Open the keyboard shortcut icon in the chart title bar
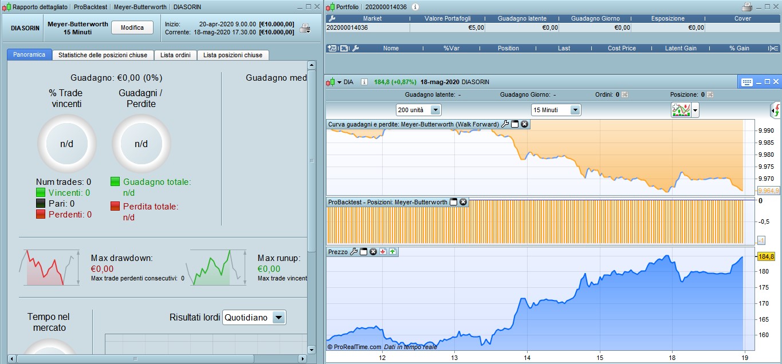This screenshot has height=364, width=782. pyautogui.click(x=746, y=82)
